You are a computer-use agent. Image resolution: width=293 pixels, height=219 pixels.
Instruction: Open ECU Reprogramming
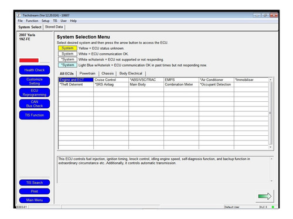pos(35,93)
